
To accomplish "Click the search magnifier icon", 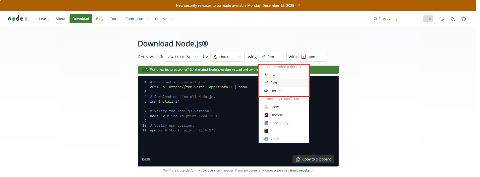I will tap(376, 19).
